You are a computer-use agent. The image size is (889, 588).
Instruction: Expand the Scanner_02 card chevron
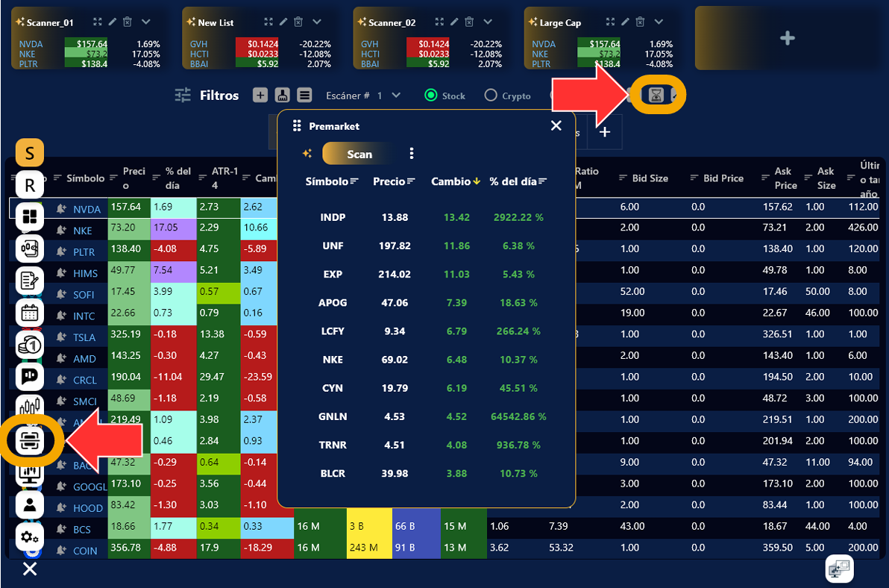tap(488, 22)
